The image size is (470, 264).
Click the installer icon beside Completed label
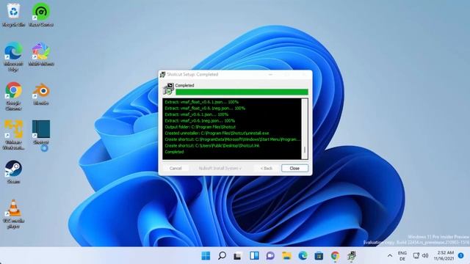point(168,89)
